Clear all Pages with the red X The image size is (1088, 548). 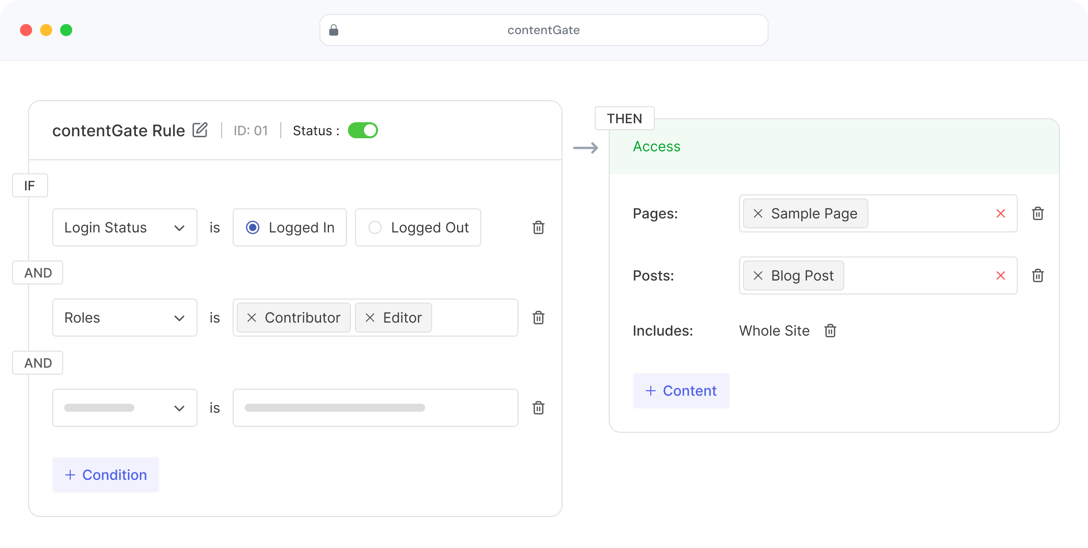(x=1001, y=213)
